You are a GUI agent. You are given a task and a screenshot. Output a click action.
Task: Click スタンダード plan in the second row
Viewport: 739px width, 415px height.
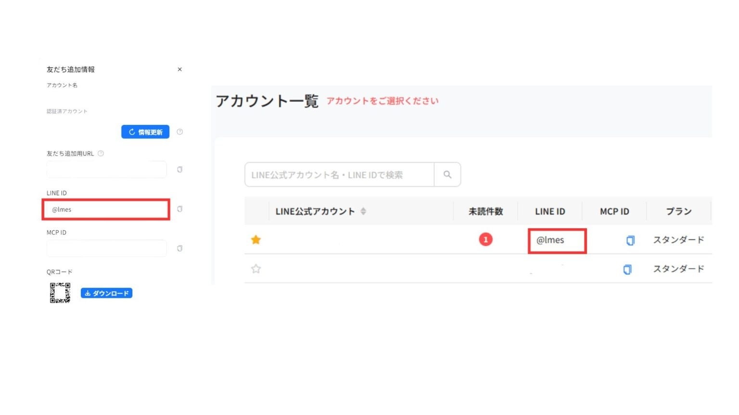[678, 269]
